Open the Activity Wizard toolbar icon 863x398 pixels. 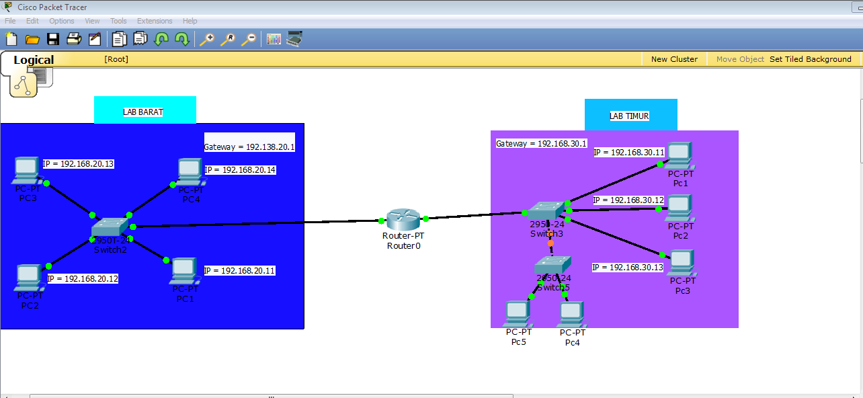[x=94, y=39]
